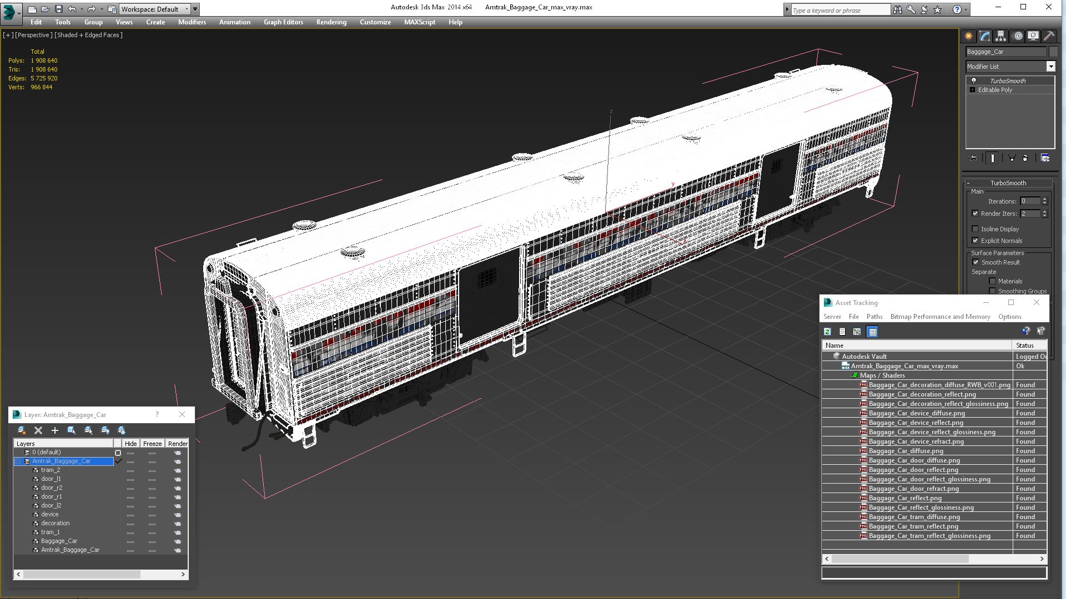Open the Graph Editors menu
1066x599 pixels.
coord(283,22)
